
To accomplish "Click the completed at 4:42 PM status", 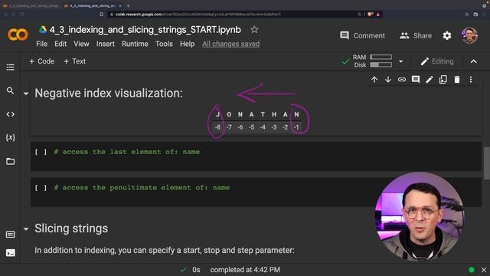I will (x=245, y=270).
